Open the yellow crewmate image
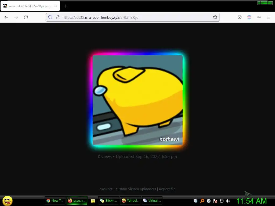 coord(138,100)
